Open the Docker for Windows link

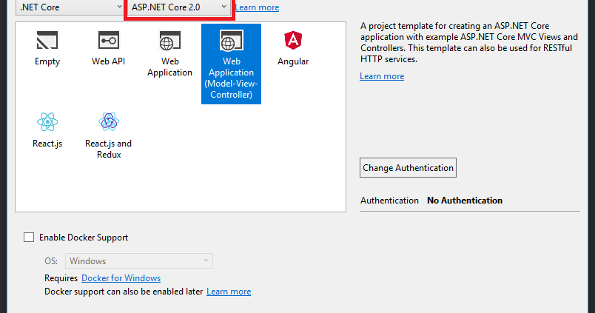pos(121,278)
